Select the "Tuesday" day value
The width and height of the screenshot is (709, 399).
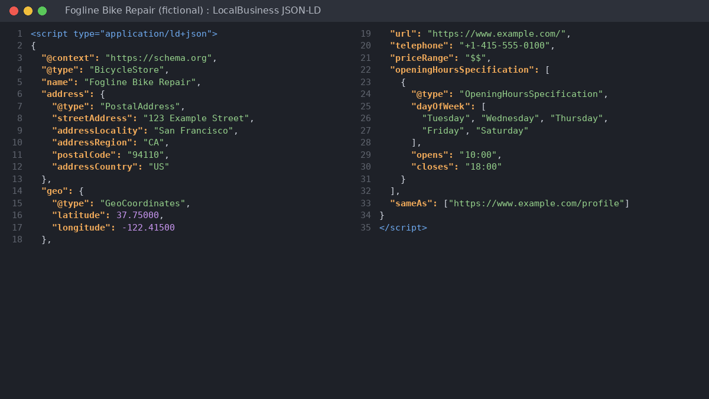[446, 118]
